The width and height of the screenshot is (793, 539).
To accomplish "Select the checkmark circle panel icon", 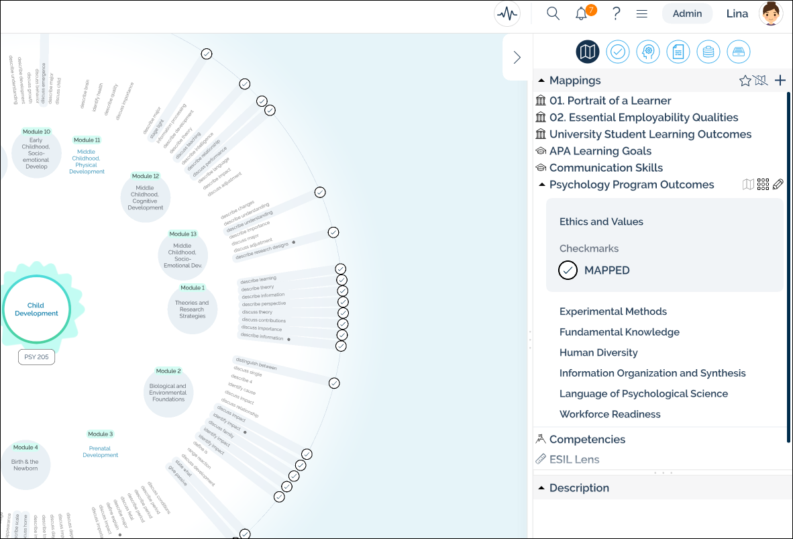I will click(x=618, y=52).
